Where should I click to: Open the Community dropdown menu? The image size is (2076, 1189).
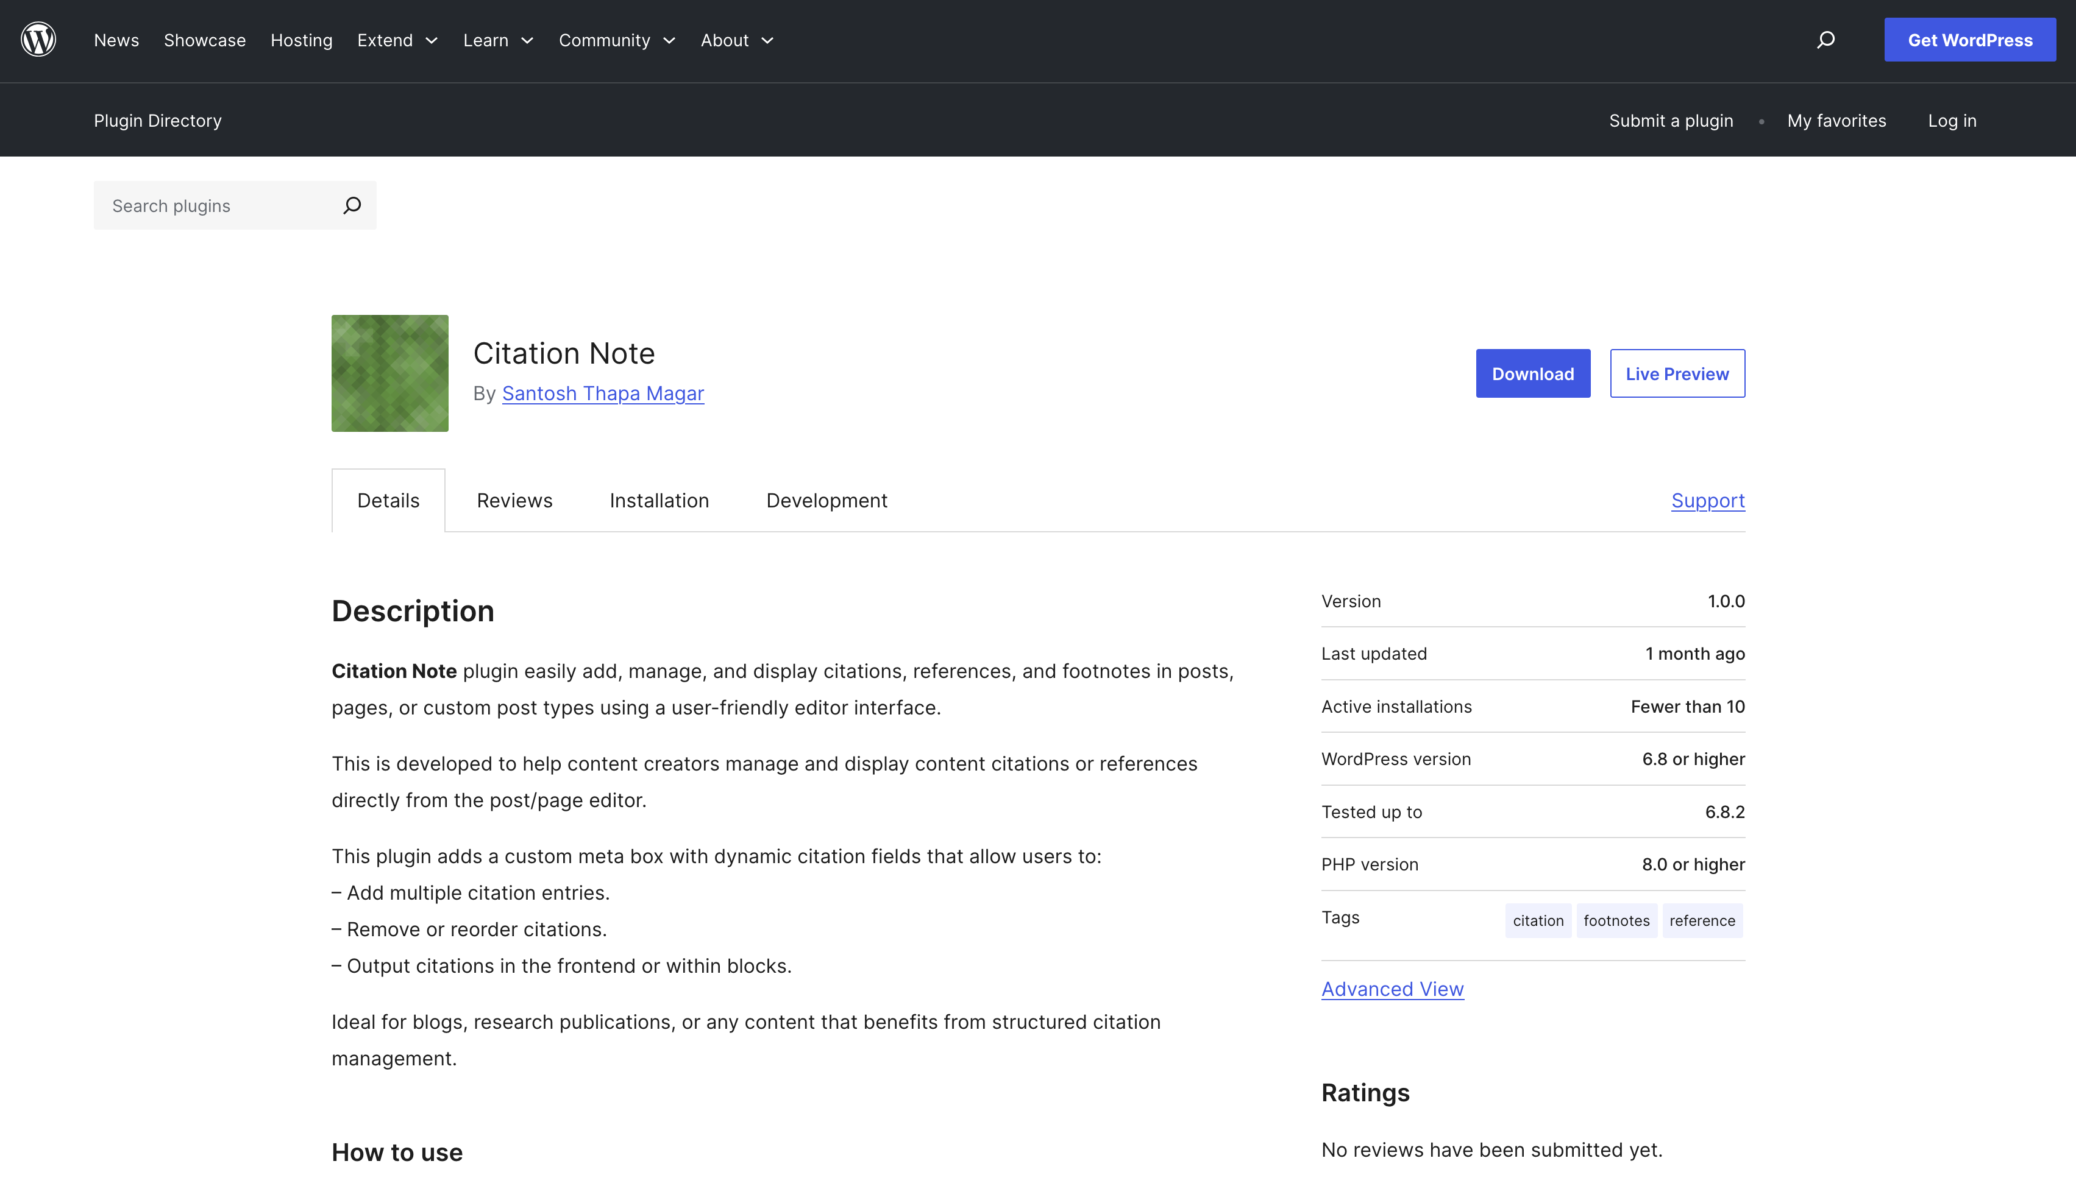617,40
